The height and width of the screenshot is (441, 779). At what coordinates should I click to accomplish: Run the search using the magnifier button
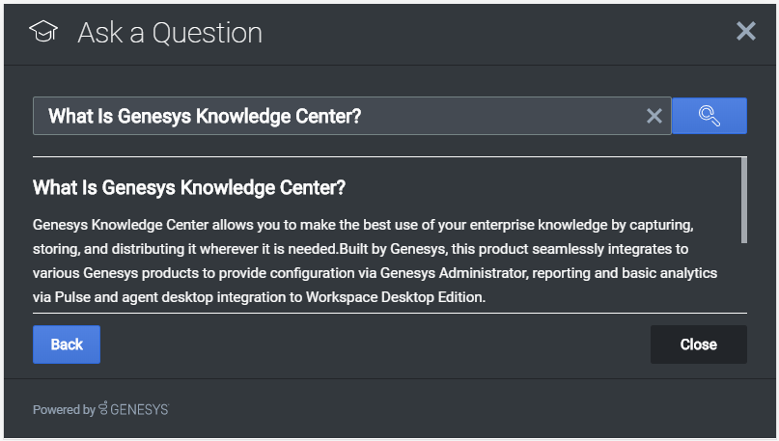click(x=709, y=116)
